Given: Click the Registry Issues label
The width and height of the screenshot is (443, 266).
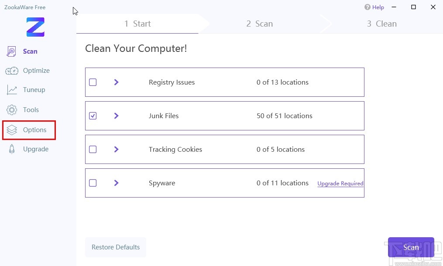Looking at the screenshot, I should click(x=172, y=82).
